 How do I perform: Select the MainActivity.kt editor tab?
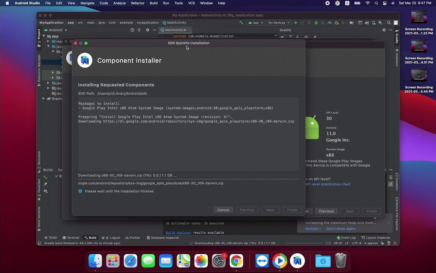(x=176, y=30)
